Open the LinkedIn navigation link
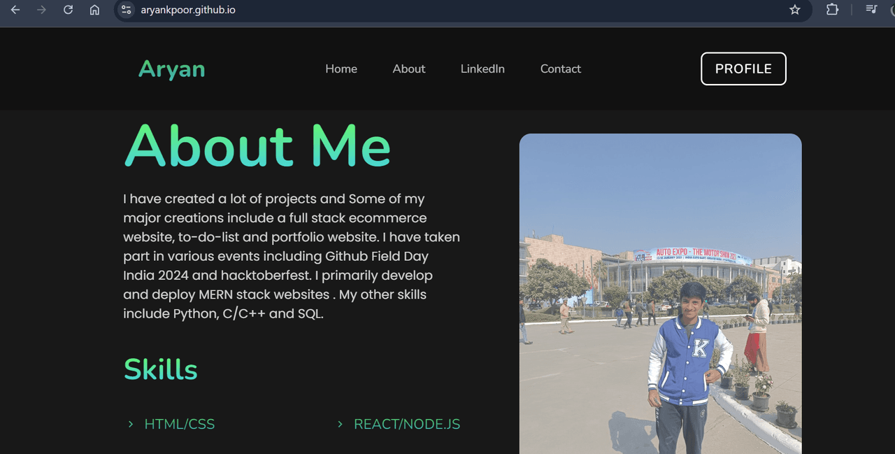 coord(482,69)
